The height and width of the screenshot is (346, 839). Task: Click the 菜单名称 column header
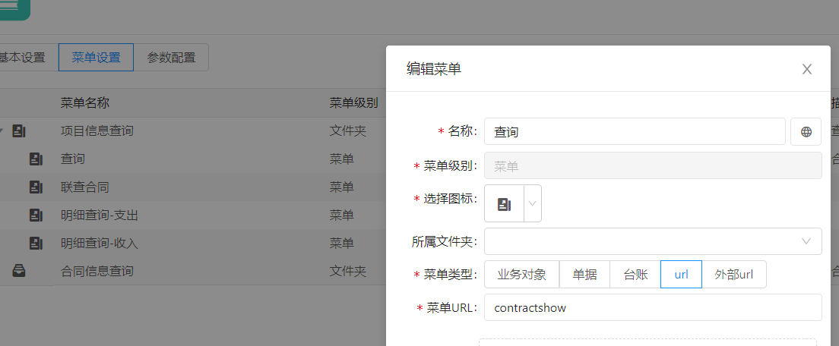[85, 103]
